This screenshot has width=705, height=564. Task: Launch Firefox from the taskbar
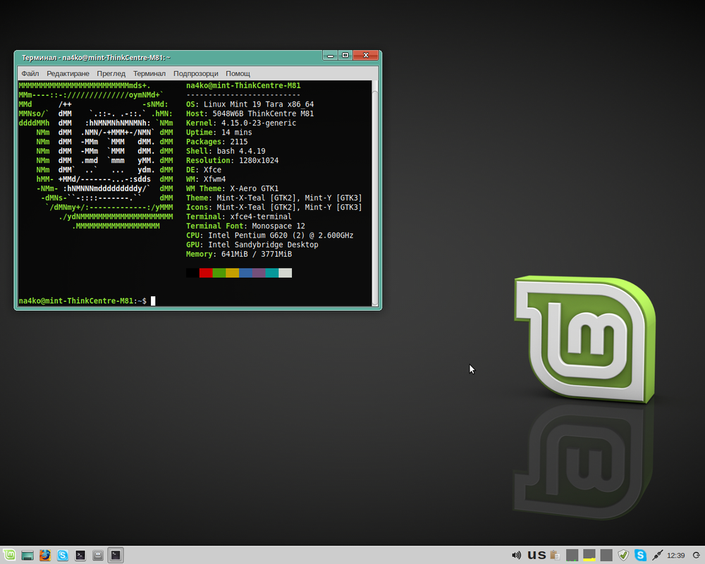pyautogui.click(x=45, y=555)
